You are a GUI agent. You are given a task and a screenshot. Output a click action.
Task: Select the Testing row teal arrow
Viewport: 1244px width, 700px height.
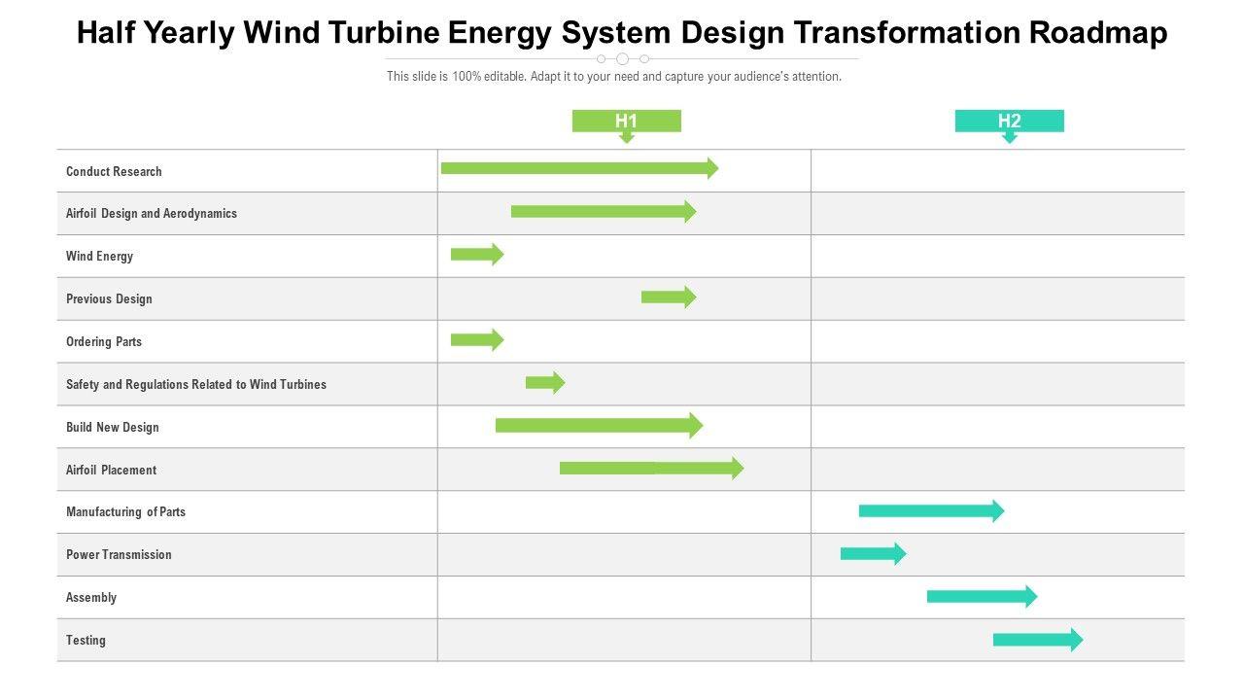[x=1037, y=640]
